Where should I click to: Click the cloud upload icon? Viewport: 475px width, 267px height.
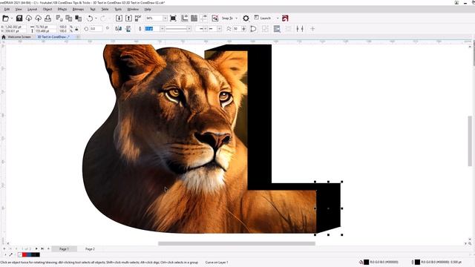(38, 19)
